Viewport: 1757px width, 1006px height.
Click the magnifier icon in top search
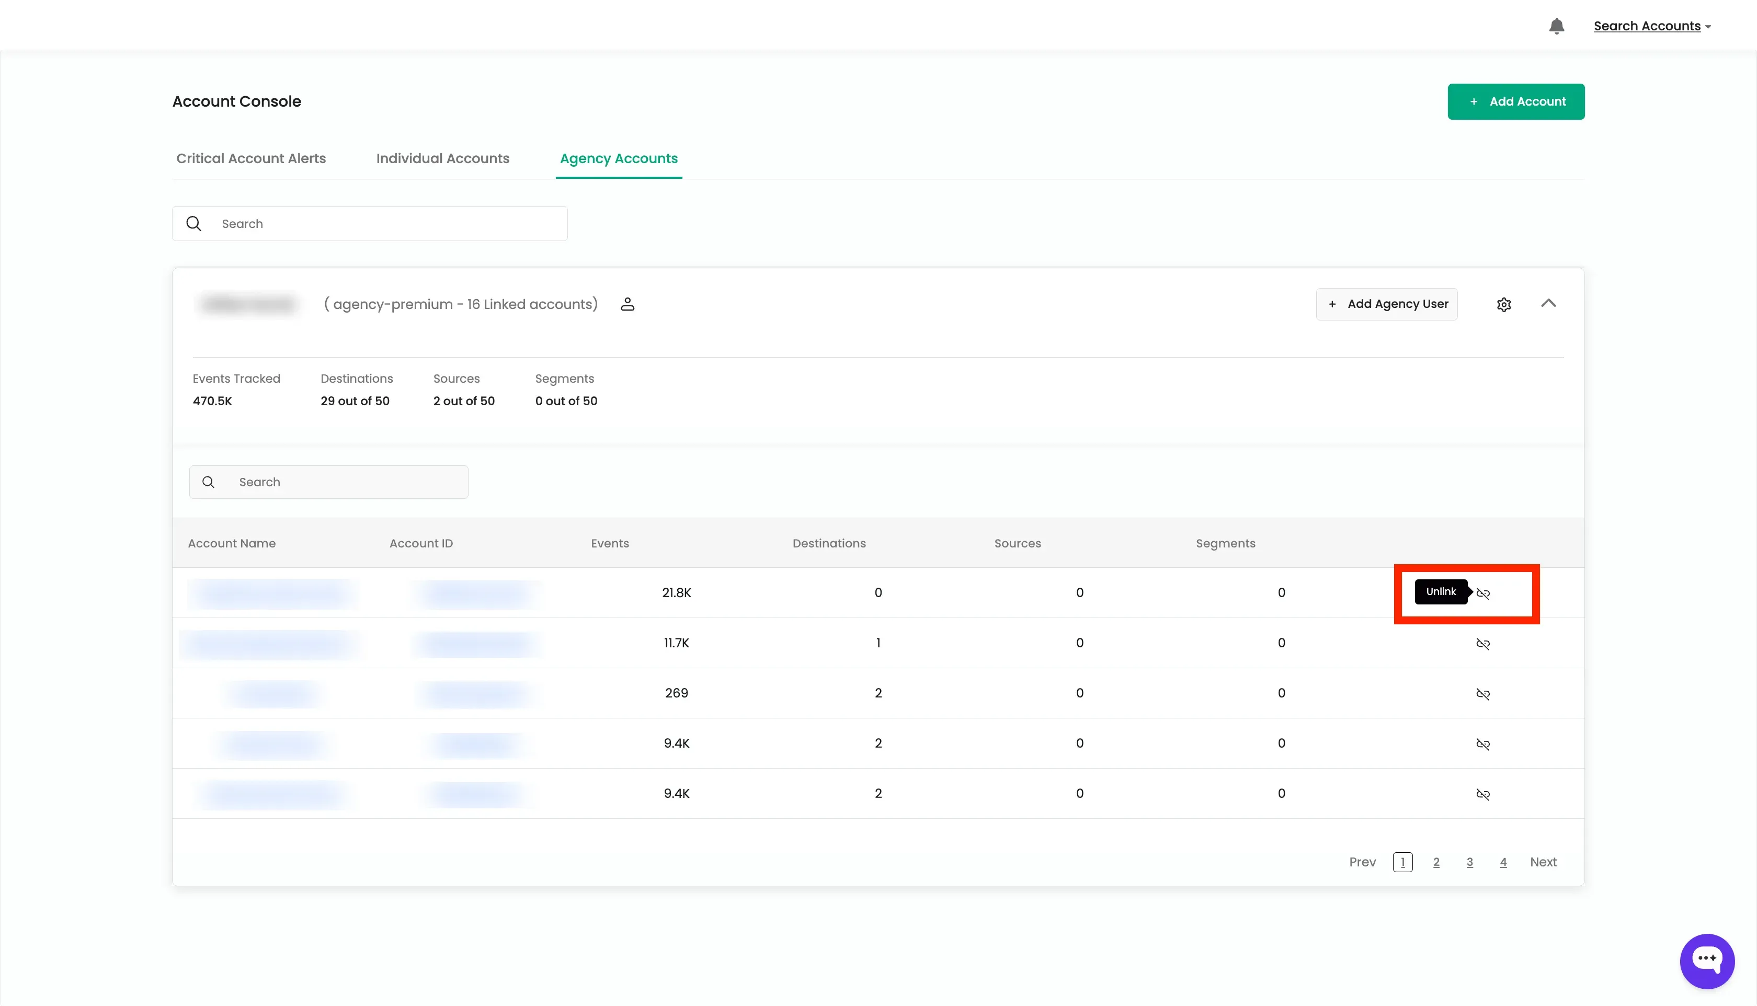coord(193,223)
